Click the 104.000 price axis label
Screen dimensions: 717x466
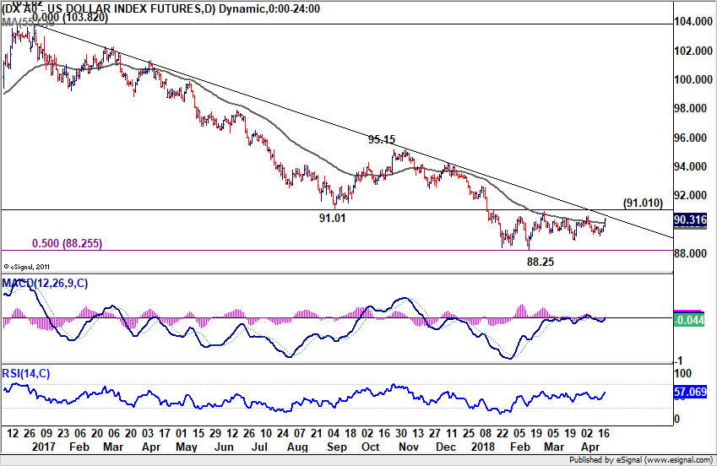(693, 21)
